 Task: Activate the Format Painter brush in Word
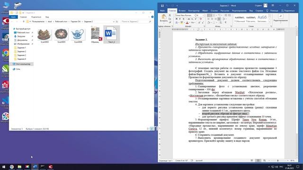click(x=170, y=22)
